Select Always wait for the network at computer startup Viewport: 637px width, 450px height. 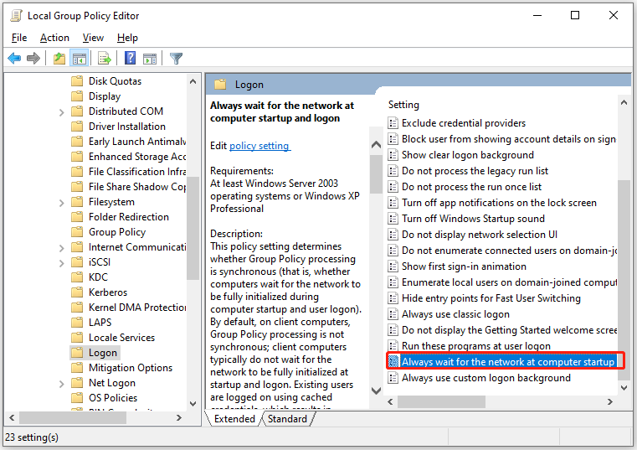502,362
